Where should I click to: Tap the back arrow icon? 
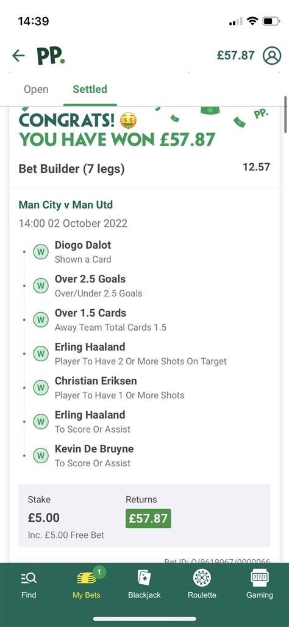(x=18, y=55)
